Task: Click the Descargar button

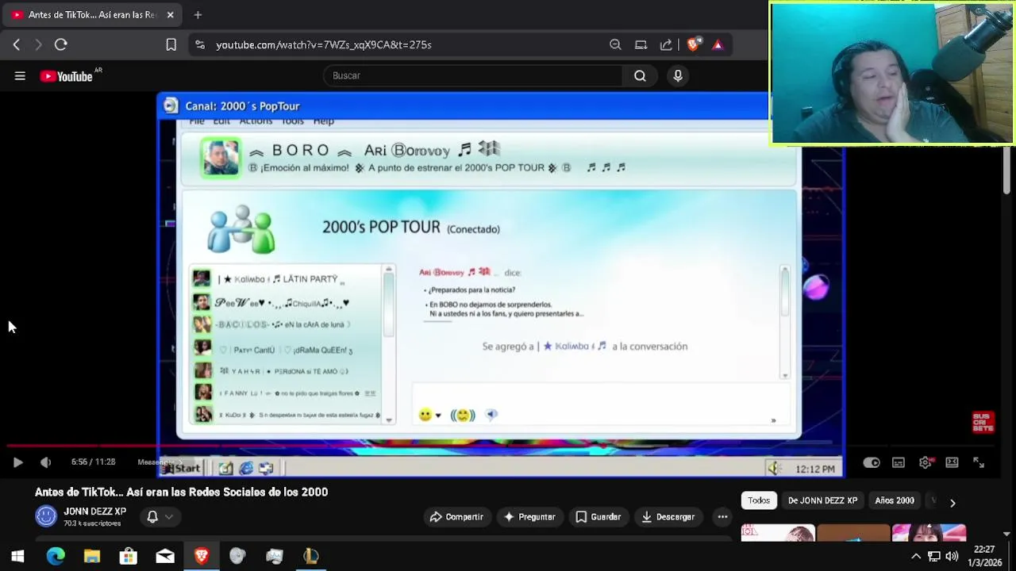Action: pos(668,517)
